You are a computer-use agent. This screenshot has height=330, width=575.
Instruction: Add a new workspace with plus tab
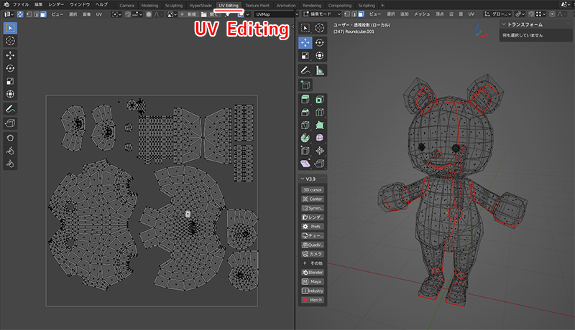(x=382, y=4)
